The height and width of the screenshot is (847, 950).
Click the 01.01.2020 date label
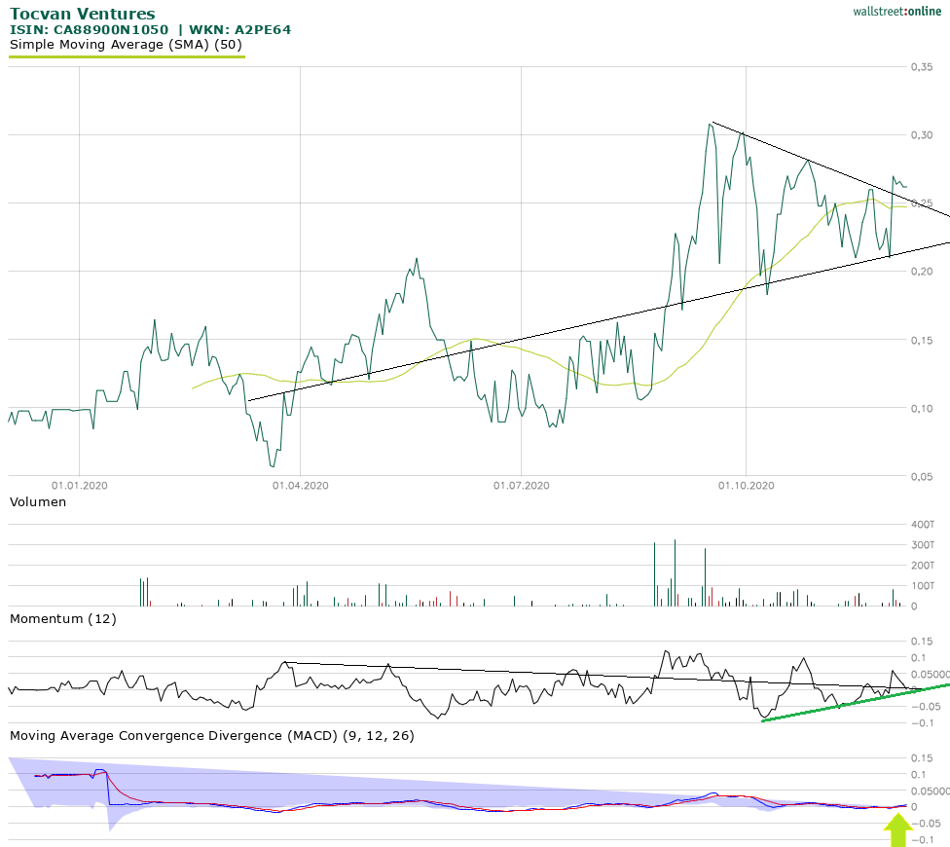pyautogui.click(x=80, y=485)
